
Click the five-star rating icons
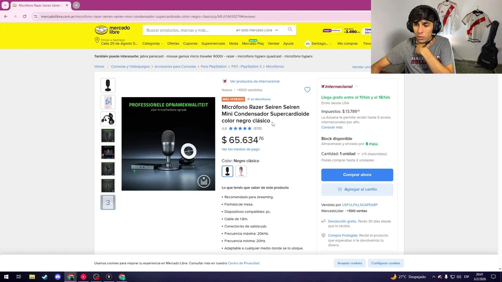click(x=240, y=128)
